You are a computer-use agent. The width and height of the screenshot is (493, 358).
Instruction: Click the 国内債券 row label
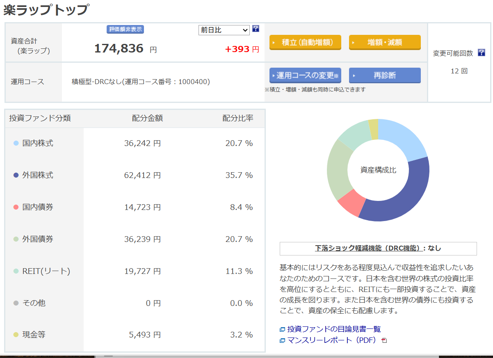pyautogui.click(x=38, y=207)
